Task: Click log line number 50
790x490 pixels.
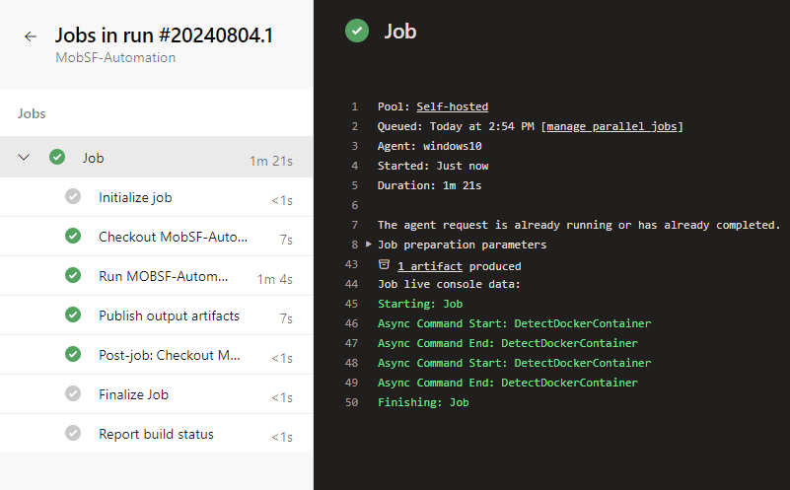Action: pyautogui.click(x=352, y=402)
